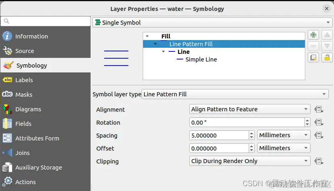Go to the Attributes Form tab
The image size is (334, 191).
45,138
